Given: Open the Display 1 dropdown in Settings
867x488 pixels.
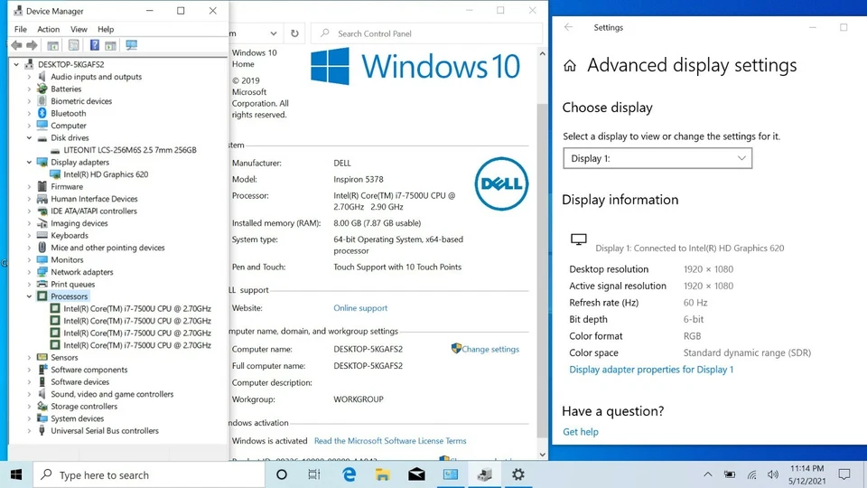Looking at the screenshot, I should pos(657,158).
